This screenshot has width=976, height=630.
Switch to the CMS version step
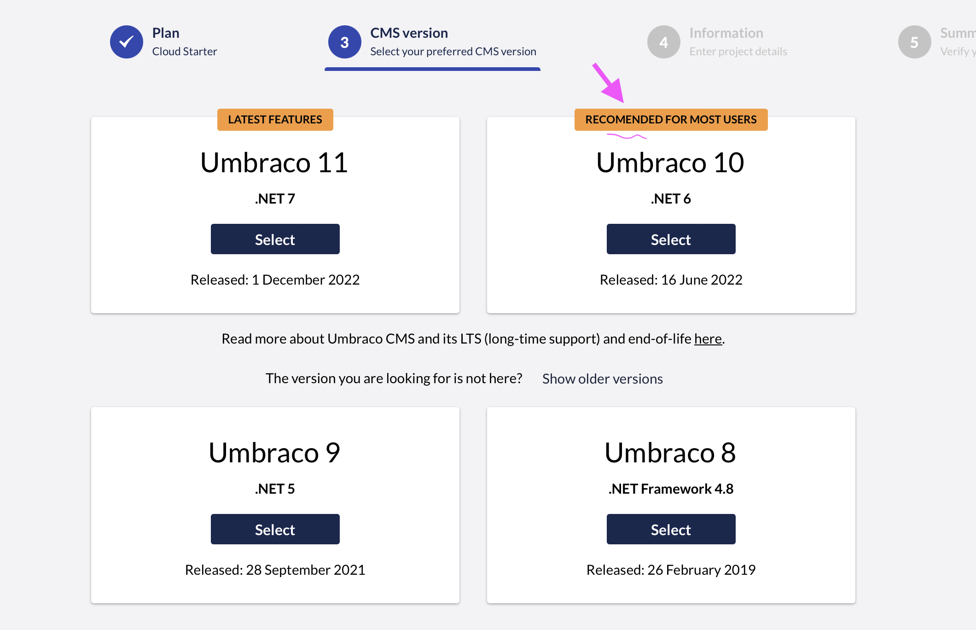[x=409, y=32]
